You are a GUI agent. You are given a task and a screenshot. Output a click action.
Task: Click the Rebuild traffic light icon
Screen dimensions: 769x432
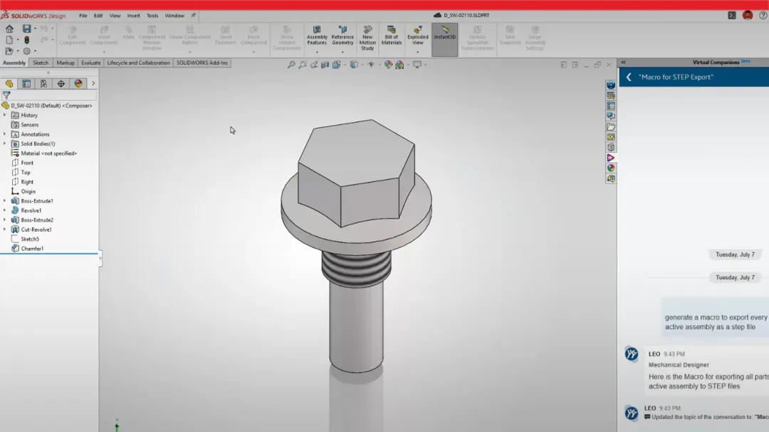coord(26,40)
